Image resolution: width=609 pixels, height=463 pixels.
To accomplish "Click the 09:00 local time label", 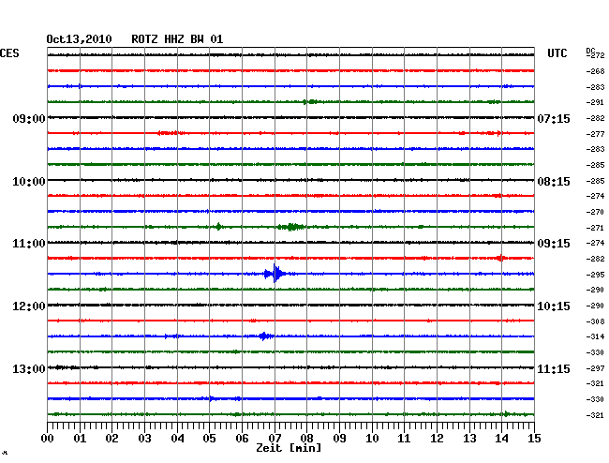I will tap(29, 119).
